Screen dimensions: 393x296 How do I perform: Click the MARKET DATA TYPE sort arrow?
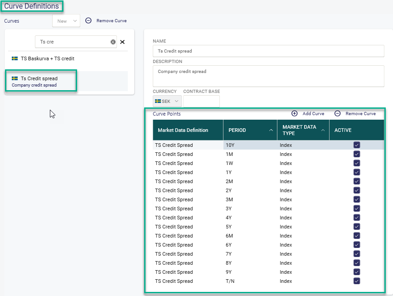[323, 130]
